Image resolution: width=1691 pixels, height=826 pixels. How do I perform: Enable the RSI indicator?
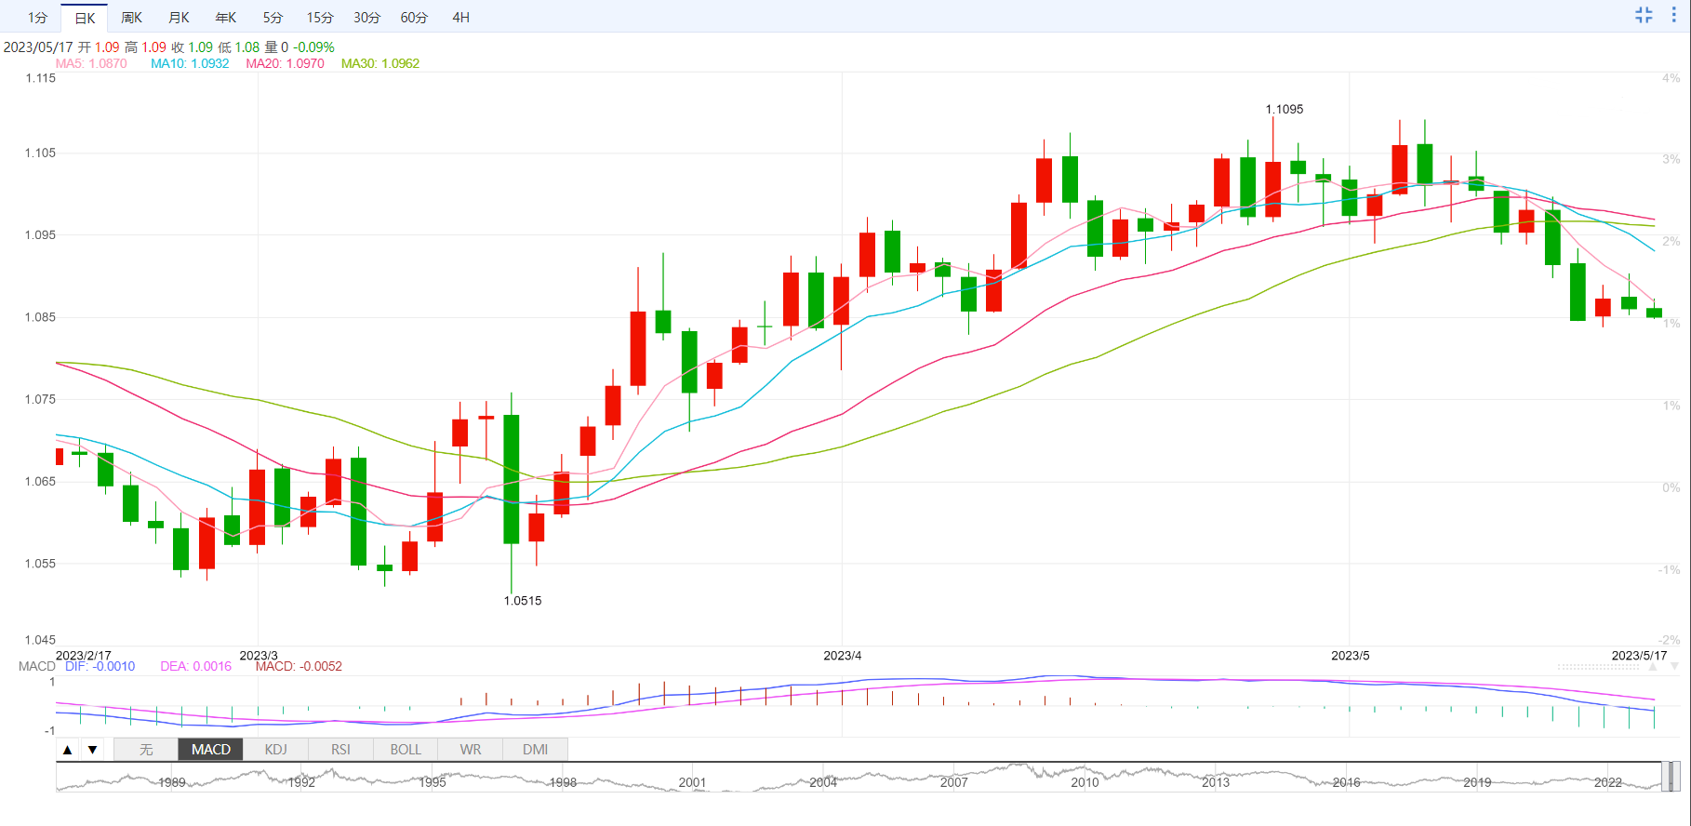tap(340, 750)
